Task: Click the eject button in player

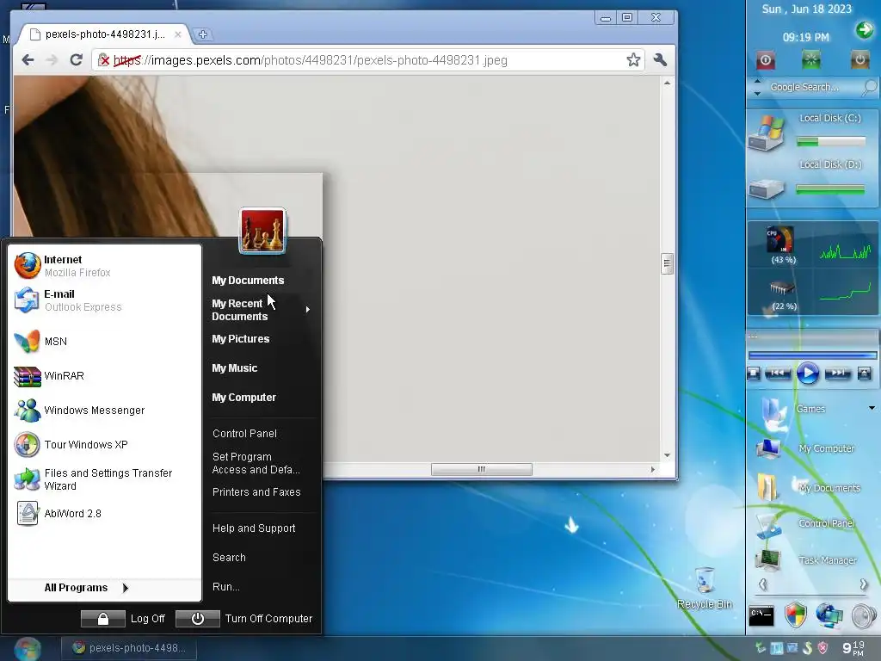Action: pos(864,374)
